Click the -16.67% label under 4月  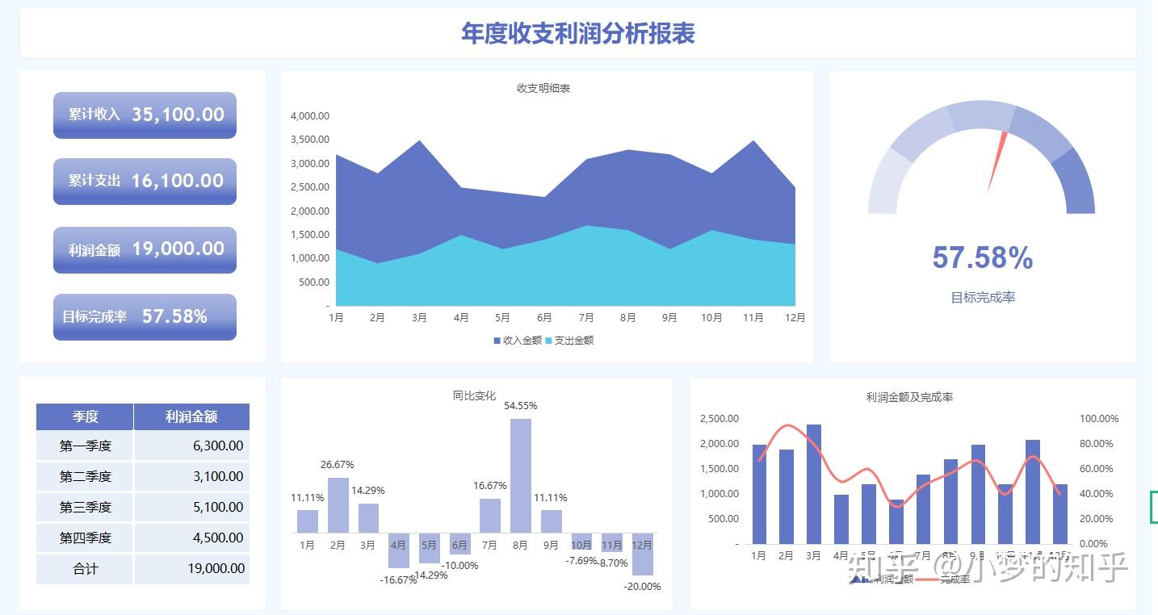[398, 579]
